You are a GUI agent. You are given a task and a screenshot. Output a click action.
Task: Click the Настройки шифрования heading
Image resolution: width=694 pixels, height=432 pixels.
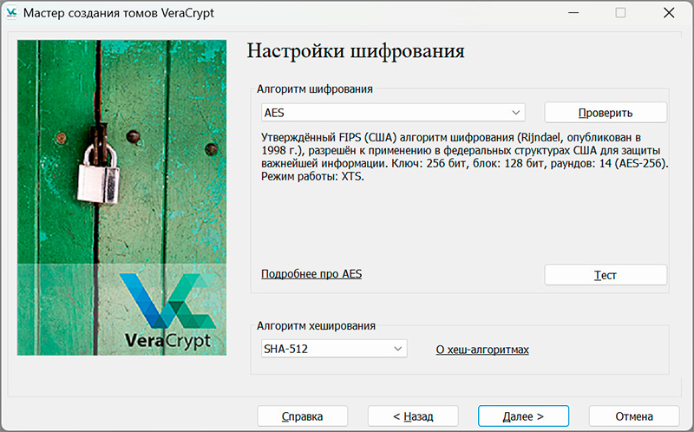[356, 50]
